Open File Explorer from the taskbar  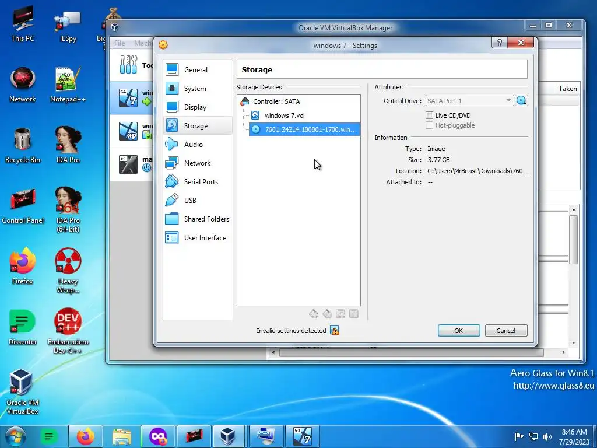tap(122, 436)
